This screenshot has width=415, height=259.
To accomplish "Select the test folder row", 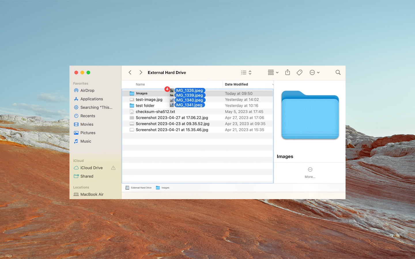I will tap(145, 106).
